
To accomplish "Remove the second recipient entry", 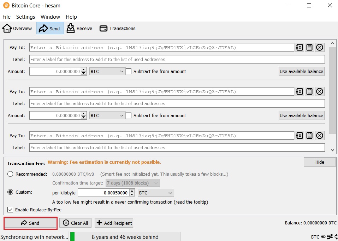I will tap(320, 91).
